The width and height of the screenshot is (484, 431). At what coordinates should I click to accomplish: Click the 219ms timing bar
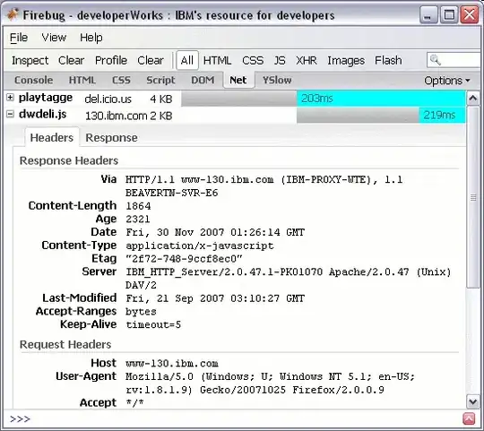tap(442, 116)
